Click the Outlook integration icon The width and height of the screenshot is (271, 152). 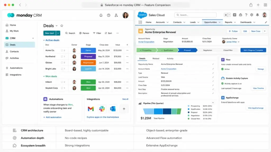tap(113, 109)
